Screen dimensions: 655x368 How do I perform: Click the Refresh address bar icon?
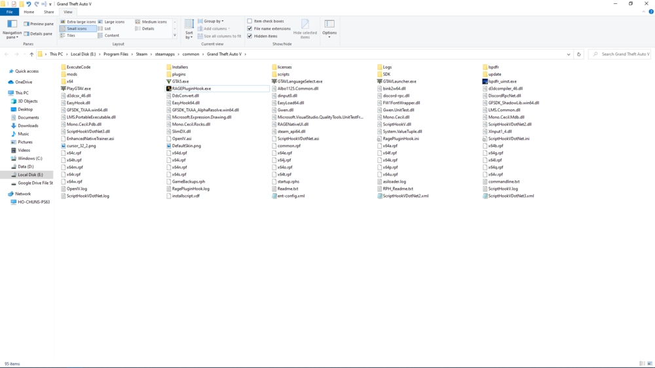click(578, 54)
